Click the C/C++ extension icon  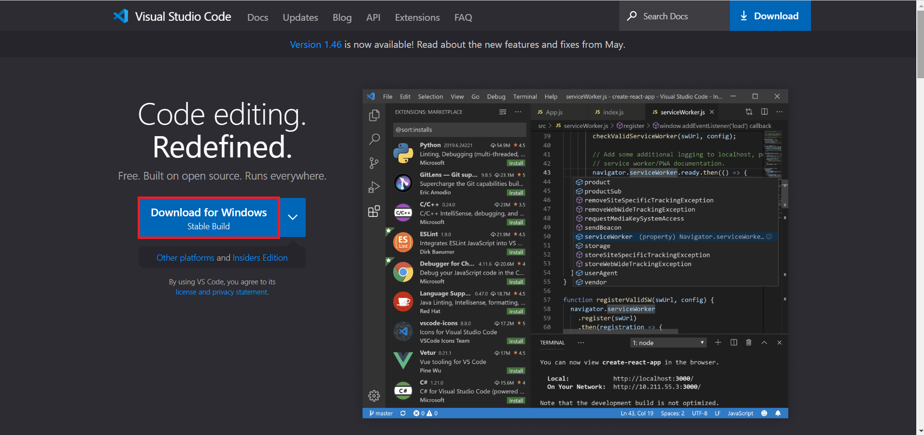click(403, 213)
